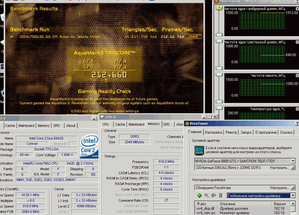Click scroll-up arrow of driver files list
This screenshot has height=215, width=299.
pyautogui.click(x=293, y=204)
